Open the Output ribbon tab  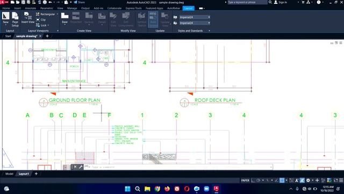(x=85, y=8)
